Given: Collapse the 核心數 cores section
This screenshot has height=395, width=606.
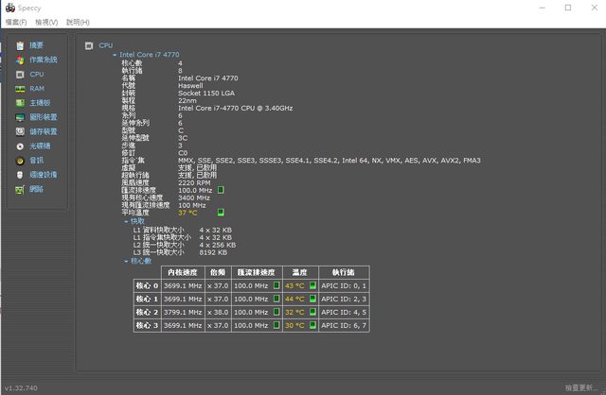Looking at the screenshot, I should pyautogui.click(x=126, y=260).
